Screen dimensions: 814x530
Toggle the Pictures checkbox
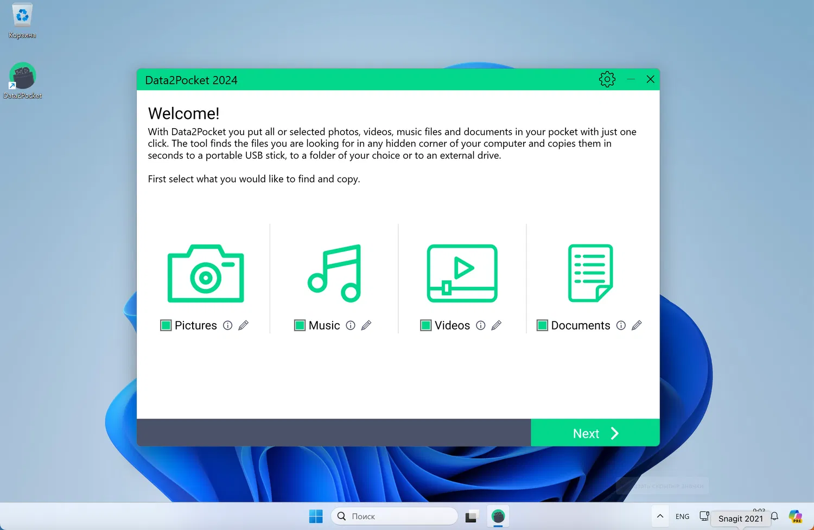166,325
